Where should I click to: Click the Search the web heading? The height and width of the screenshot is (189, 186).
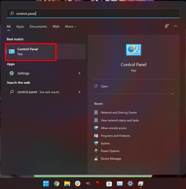[x=19, y=83]
